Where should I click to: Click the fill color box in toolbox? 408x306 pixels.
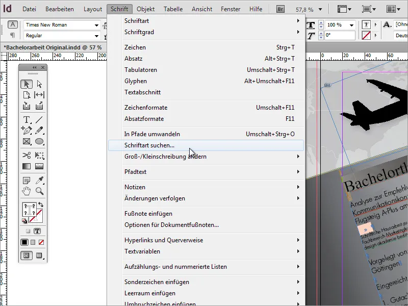tap(29, 210)
